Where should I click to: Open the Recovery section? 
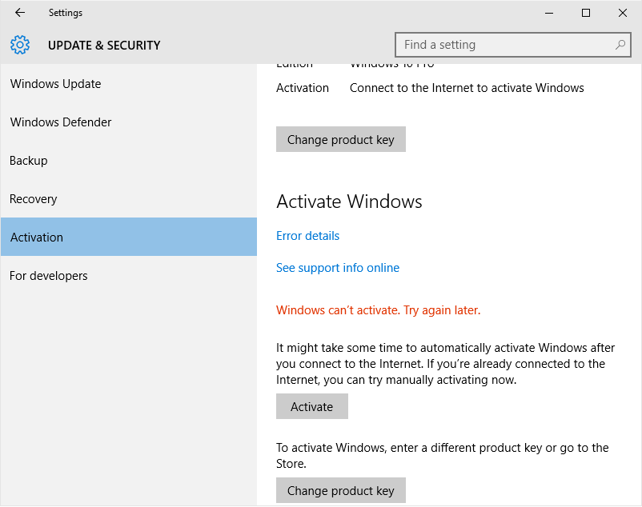coord(34,199)
